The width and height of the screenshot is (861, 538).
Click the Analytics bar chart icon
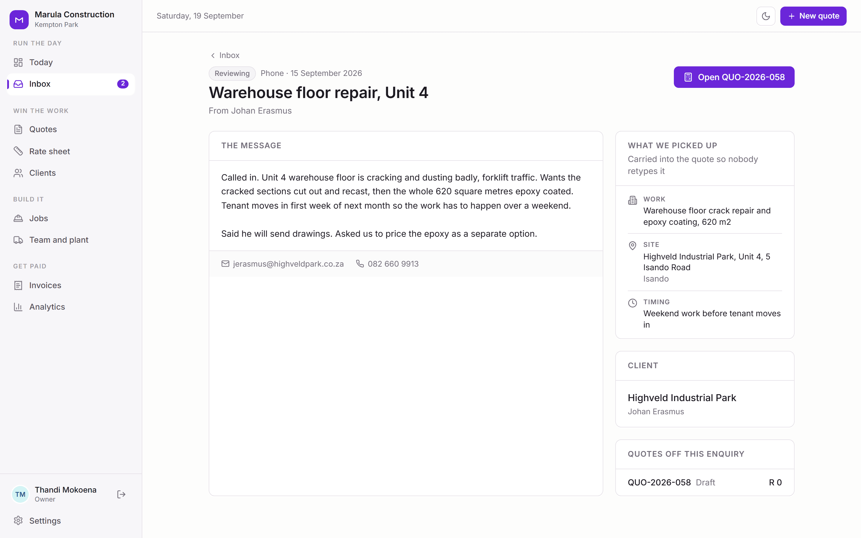(x=18, y=307)
